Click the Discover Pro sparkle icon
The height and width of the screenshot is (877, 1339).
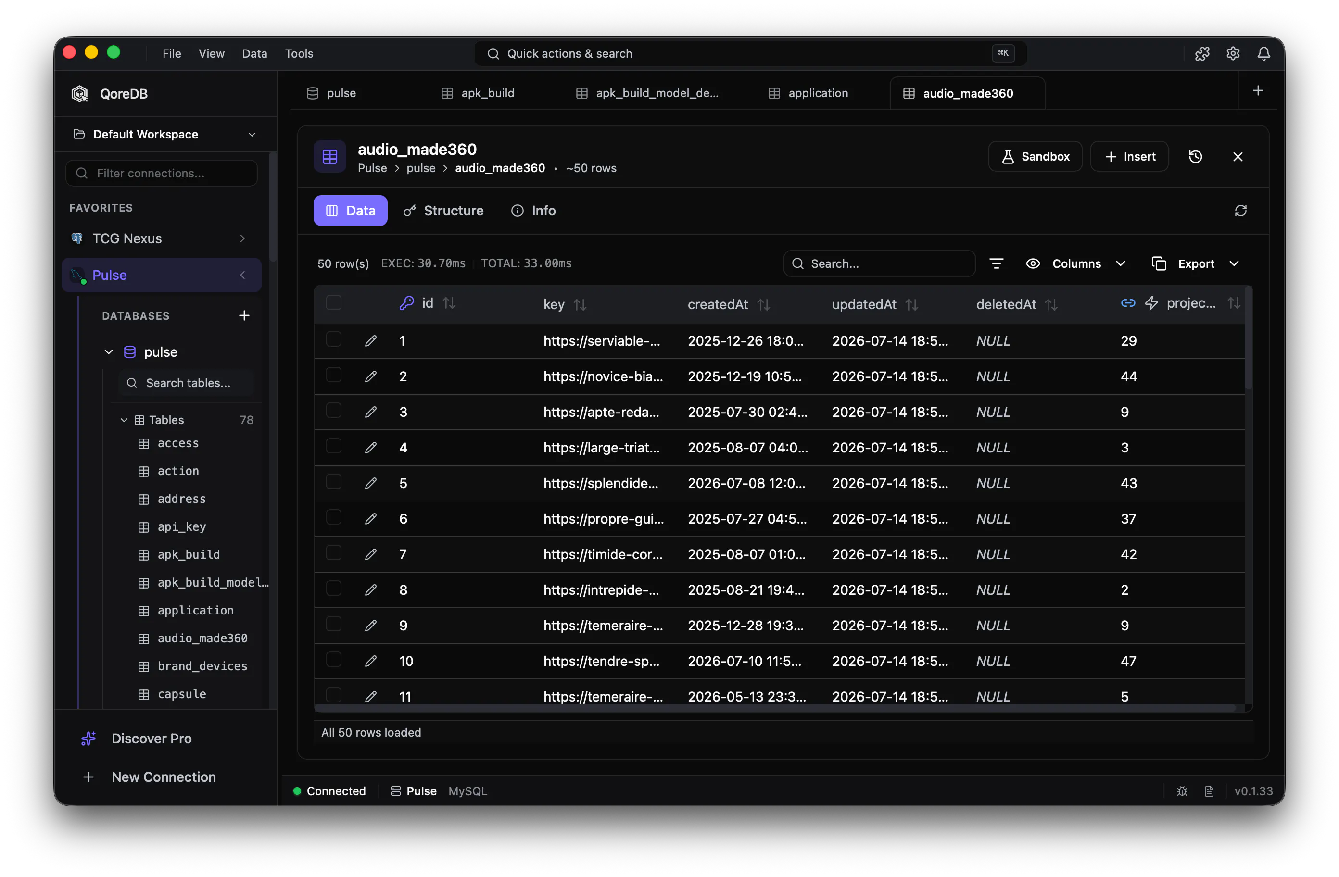[88, 738]
